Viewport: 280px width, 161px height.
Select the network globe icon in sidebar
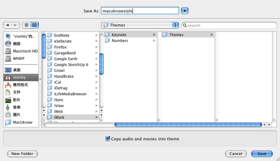click(x=8, y=44)
